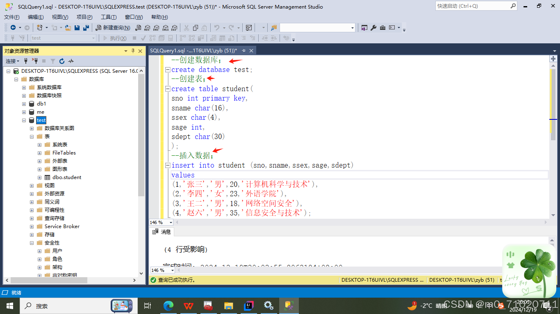Click the Toolbox briefcase icon
This screenshot has width=560, height=314.
pyautogui.click(x=382, y=28)
